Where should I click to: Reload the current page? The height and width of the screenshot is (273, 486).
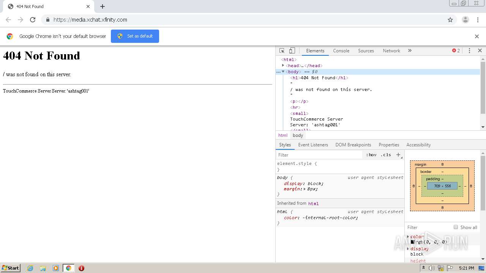click(33, 20)
